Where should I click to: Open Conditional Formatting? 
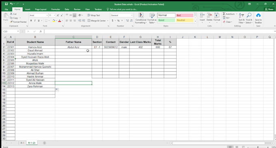click(x=141, y=18)
